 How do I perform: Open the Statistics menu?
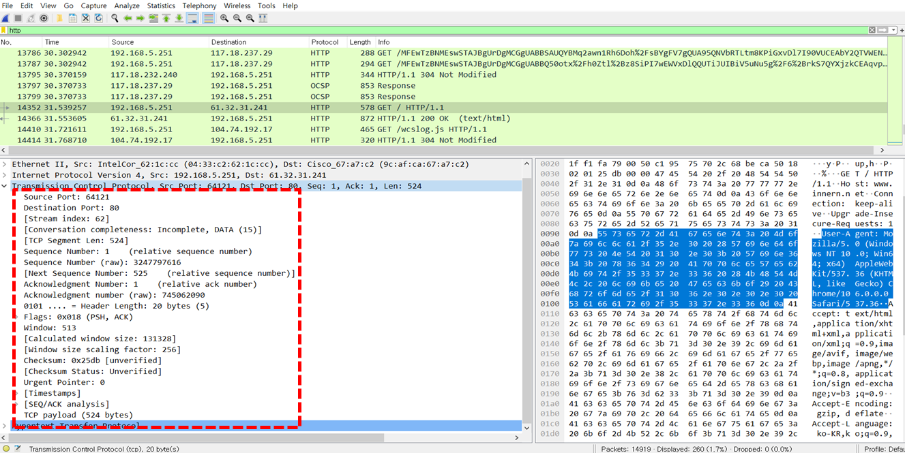[161, 5]
